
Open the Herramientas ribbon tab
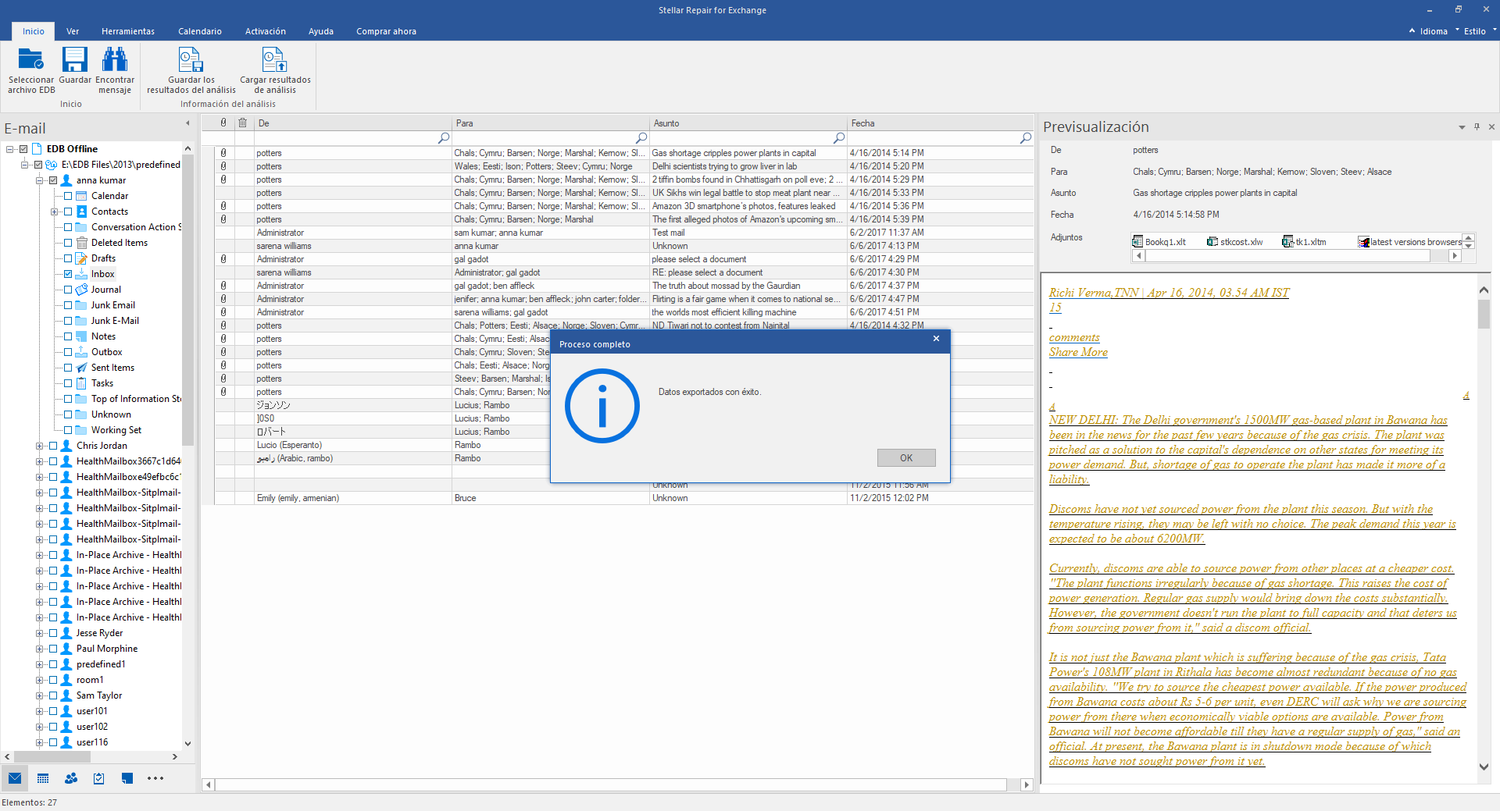[128, 31]
